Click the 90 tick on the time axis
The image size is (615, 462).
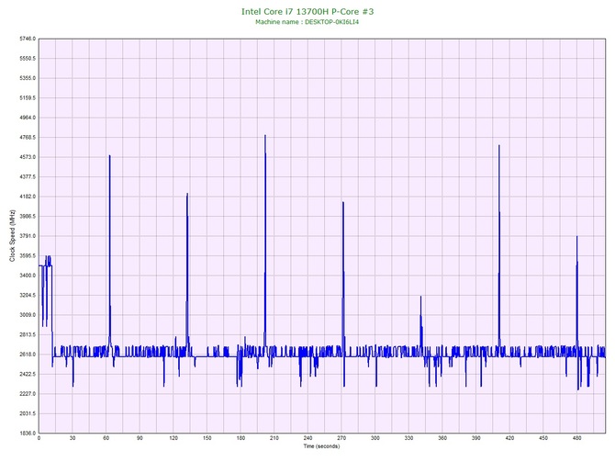click(x=140, y=438)
